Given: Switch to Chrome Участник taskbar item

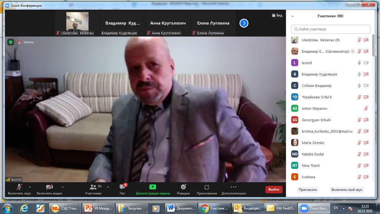Looking at the screenshot, I should pos(215,208).
